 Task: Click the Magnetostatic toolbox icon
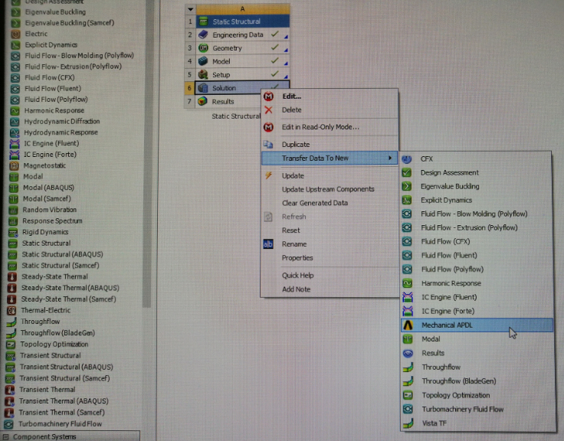pyautogui.click(x=14, y=165)
